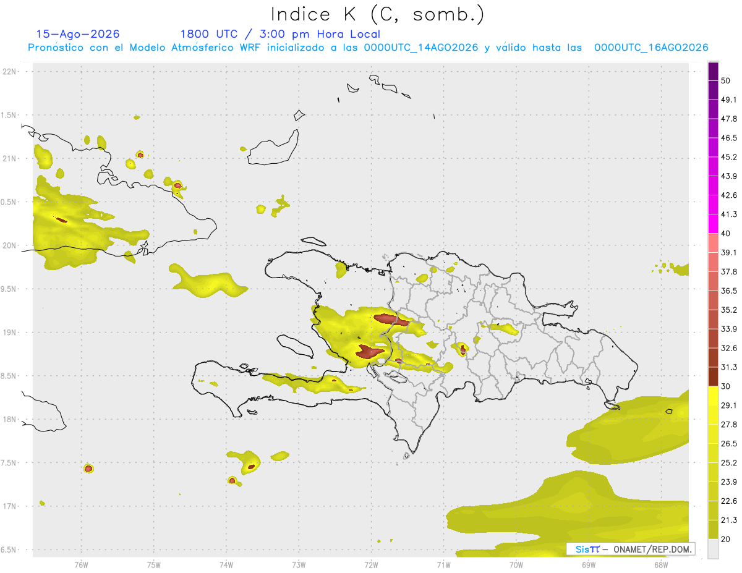Image resolution: width=742 pixels, height=573 pixels.
Task: Pick the olive swatch between 20 and 21.3
Action: (x=713, y=529)
